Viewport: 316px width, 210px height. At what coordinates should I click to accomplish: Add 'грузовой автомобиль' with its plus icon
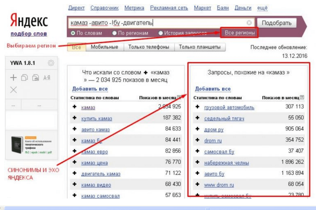click(x=197, y=107)
